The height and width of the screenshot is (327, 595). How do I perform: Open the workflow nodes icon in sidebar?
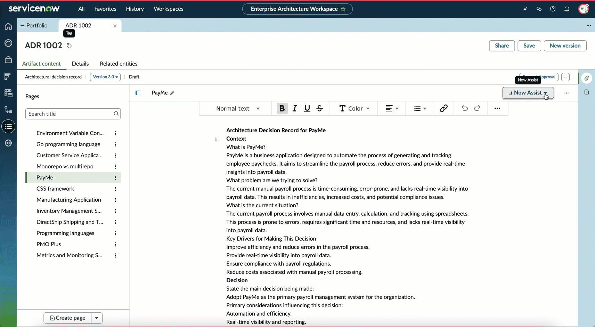(x=8, y=110)
